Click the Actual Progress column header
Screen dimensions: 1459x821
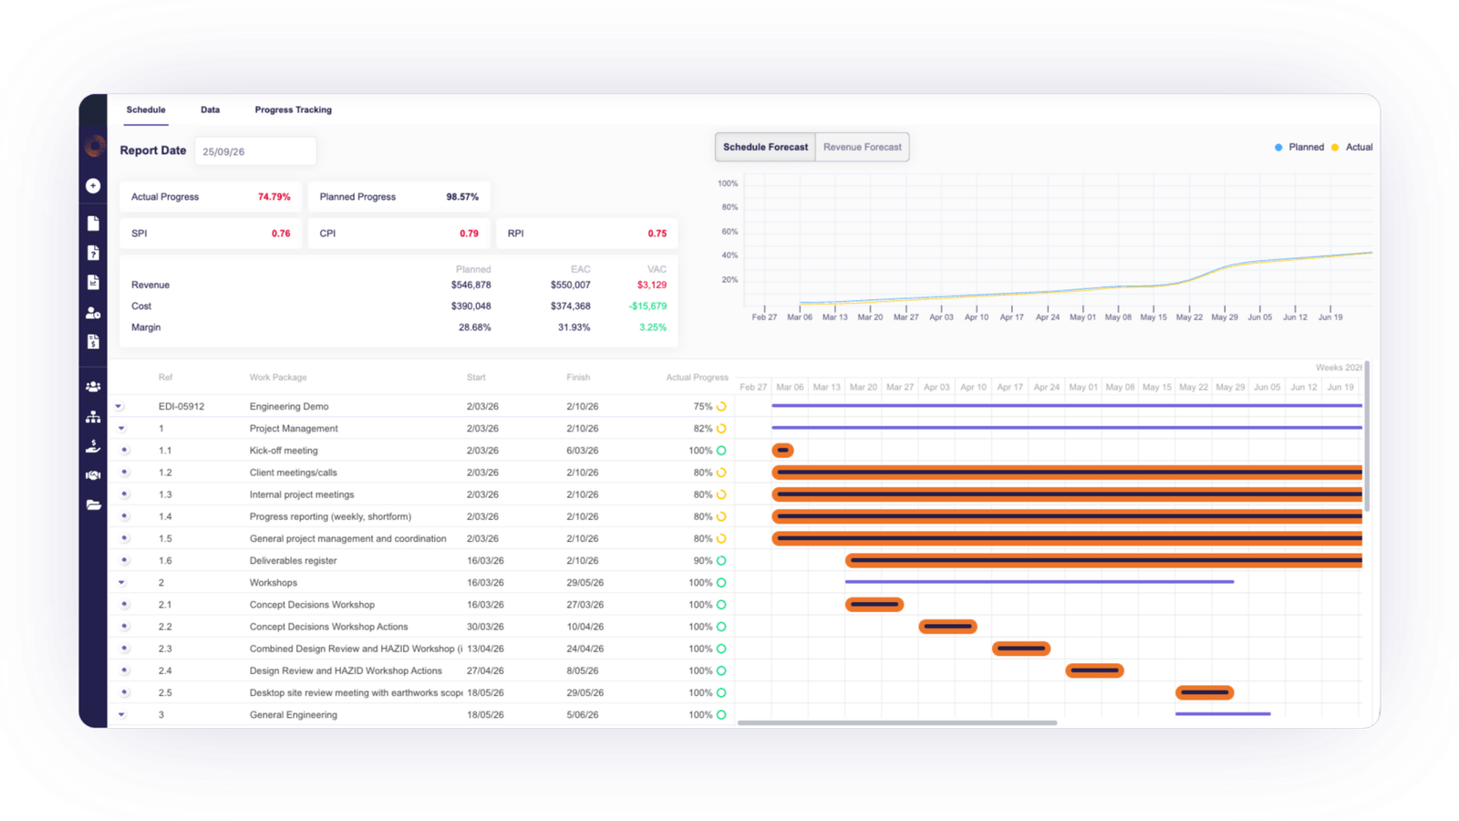point(697,378)
